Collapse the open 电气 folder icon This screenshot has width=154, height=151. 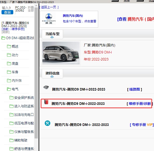[9, 89]
